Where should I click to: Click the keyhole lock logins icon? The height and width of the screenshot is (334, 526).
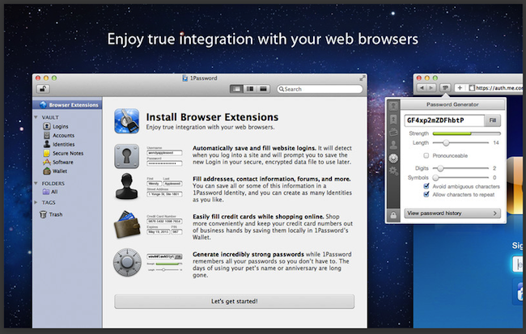126,156
